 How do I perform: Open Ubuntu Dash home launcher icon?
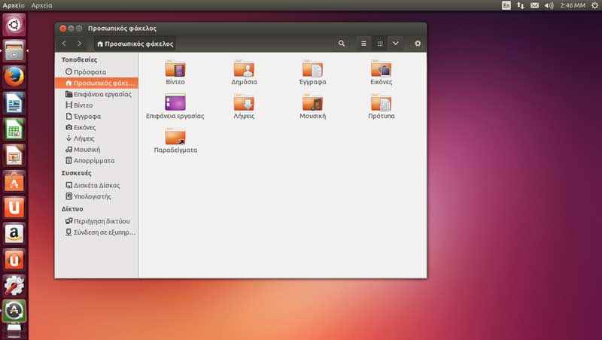click(14, 25)
